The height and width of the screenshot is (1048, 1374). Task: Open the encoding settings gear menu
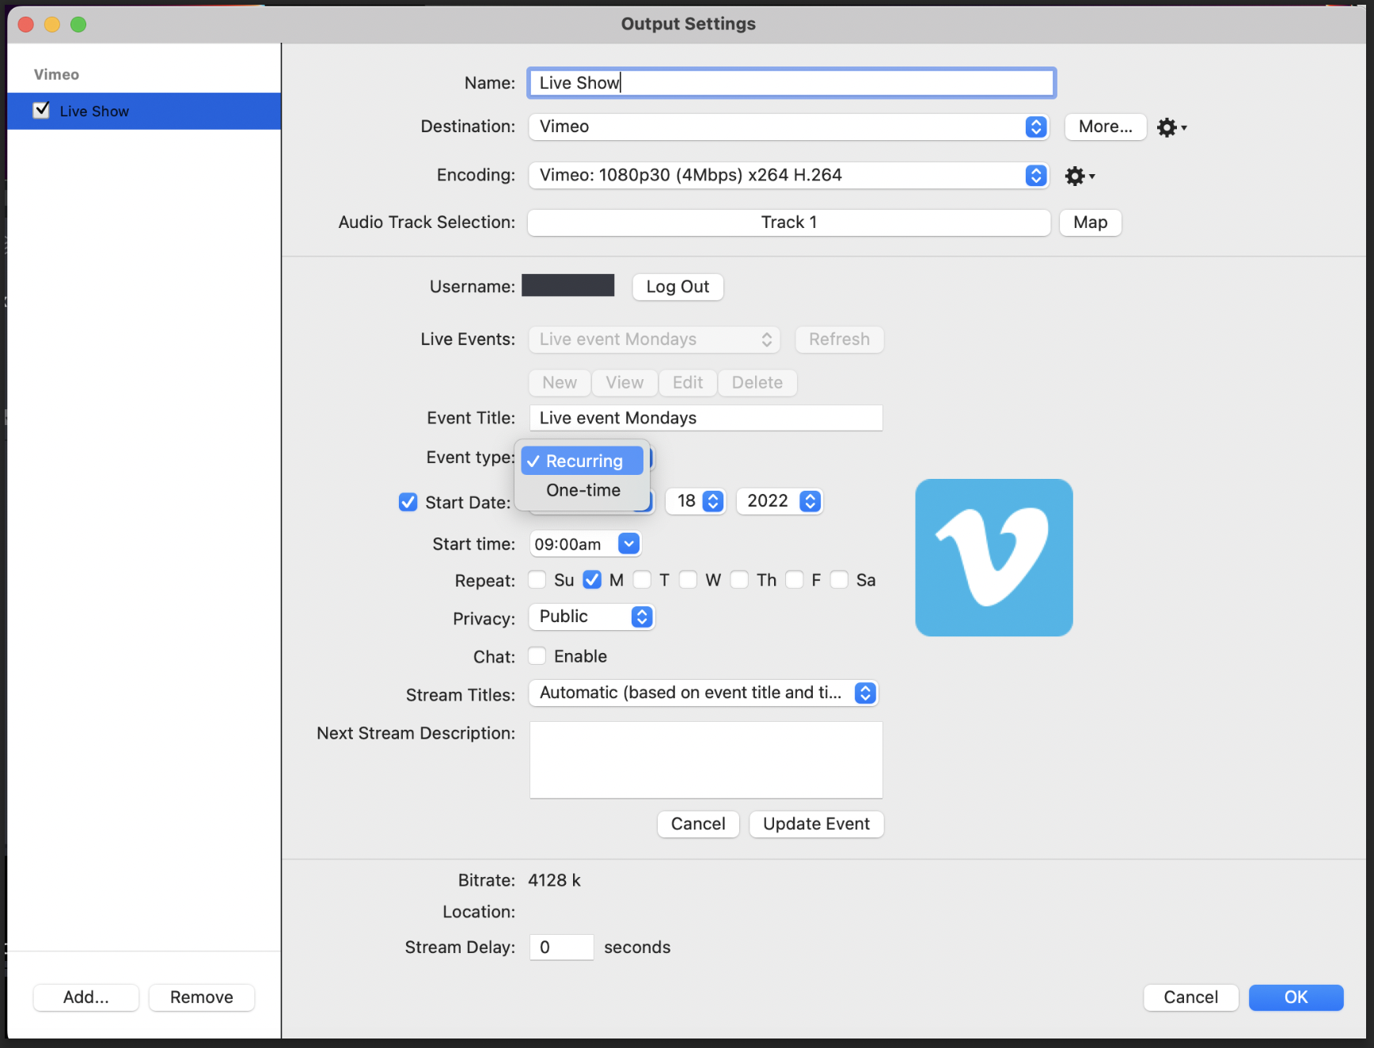pos(1079,176)
